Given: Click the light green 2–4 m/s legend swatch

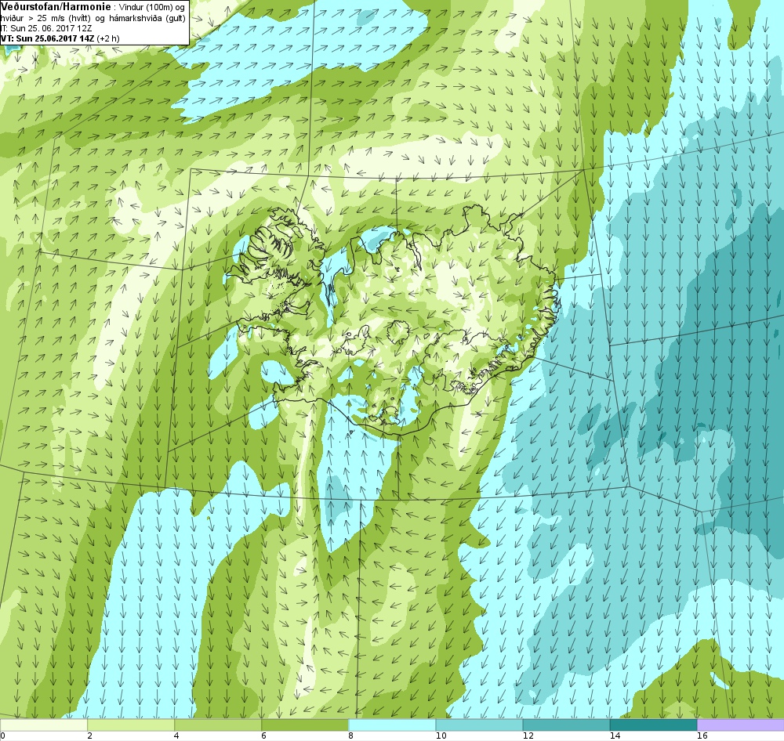Looking at the screenshot, I should coord(131,725).
